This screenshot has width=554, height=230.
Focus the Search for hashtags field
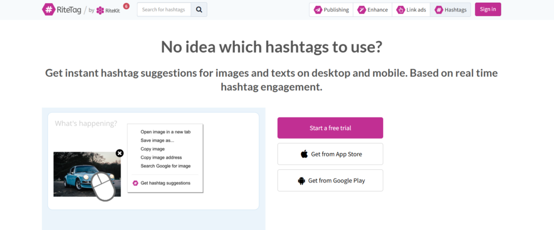pyautogui.click(x=164, y=10)
